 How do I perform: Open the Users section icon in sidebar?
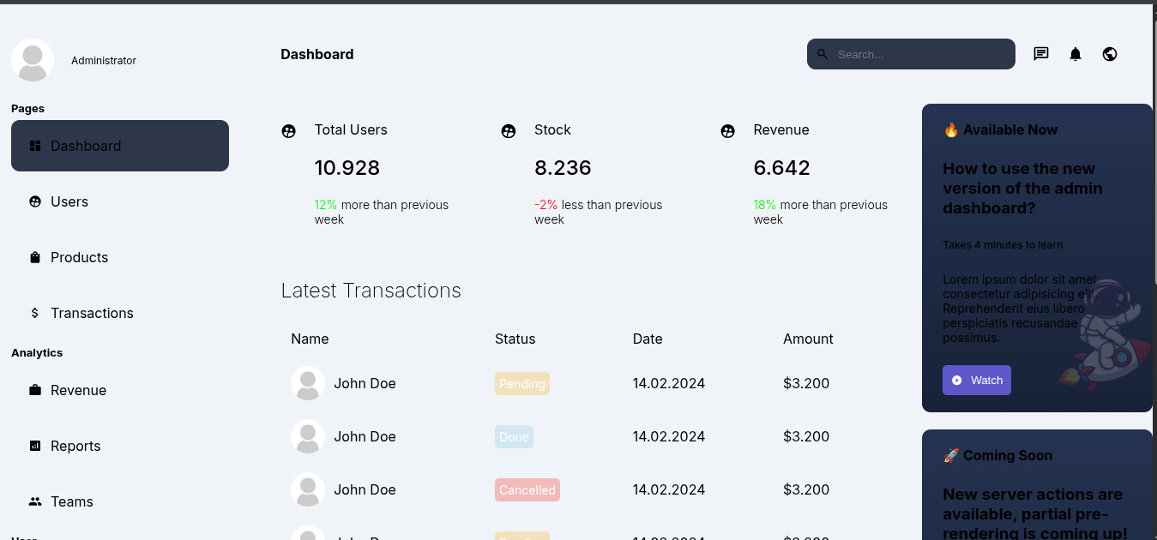(34, 201)
